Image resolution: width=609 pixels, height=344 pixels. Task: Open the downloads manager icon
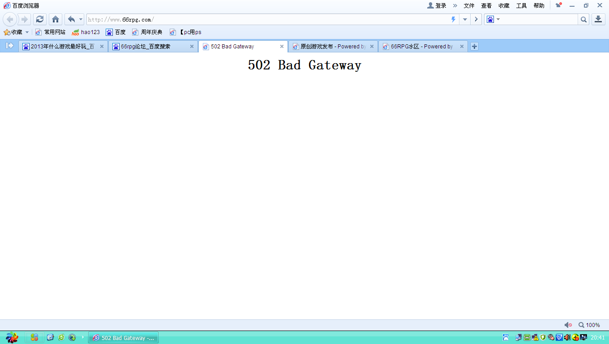pos(598,19)
